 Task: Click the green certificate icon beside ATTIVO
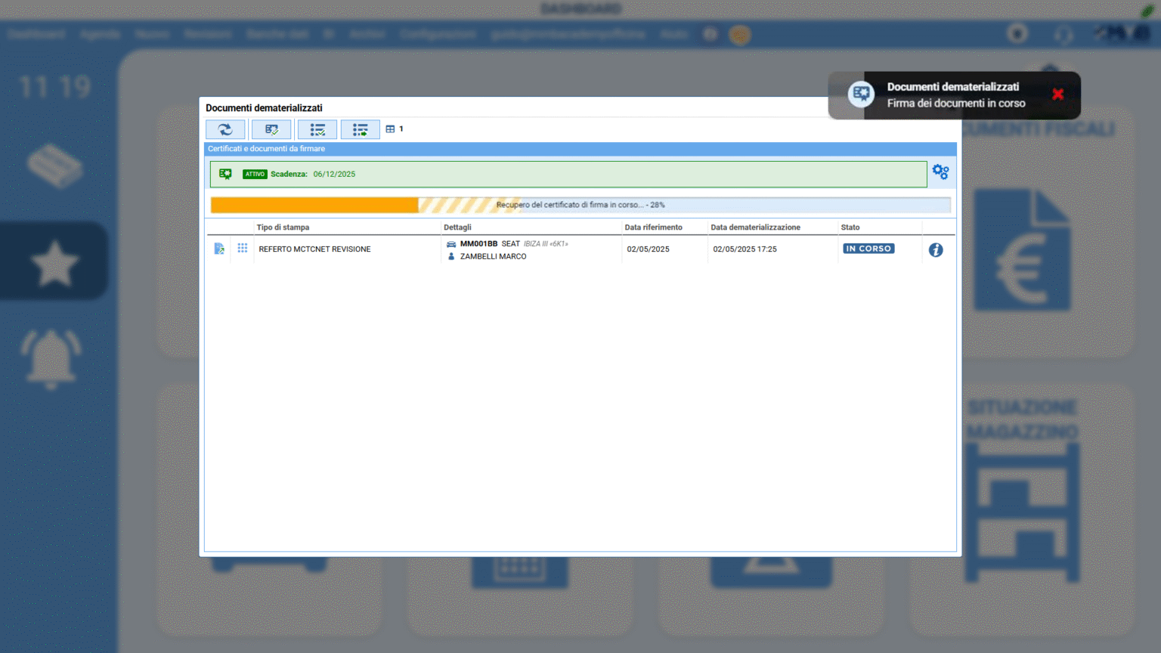[225, 174]
